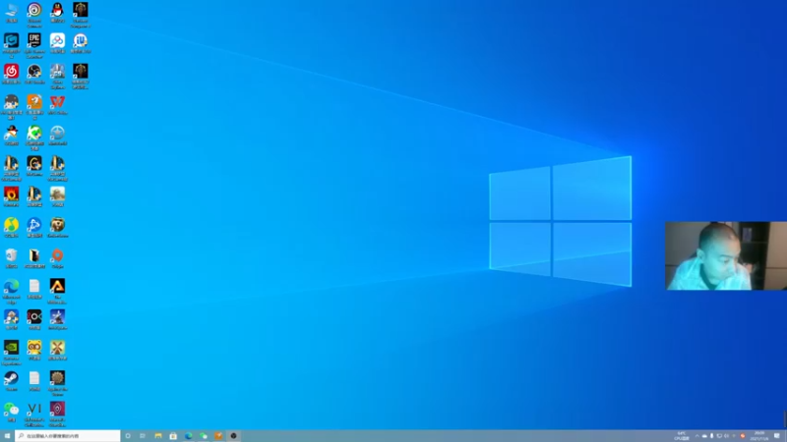
Task: Open the taskbar clock and date
Action: click(759, 436)
